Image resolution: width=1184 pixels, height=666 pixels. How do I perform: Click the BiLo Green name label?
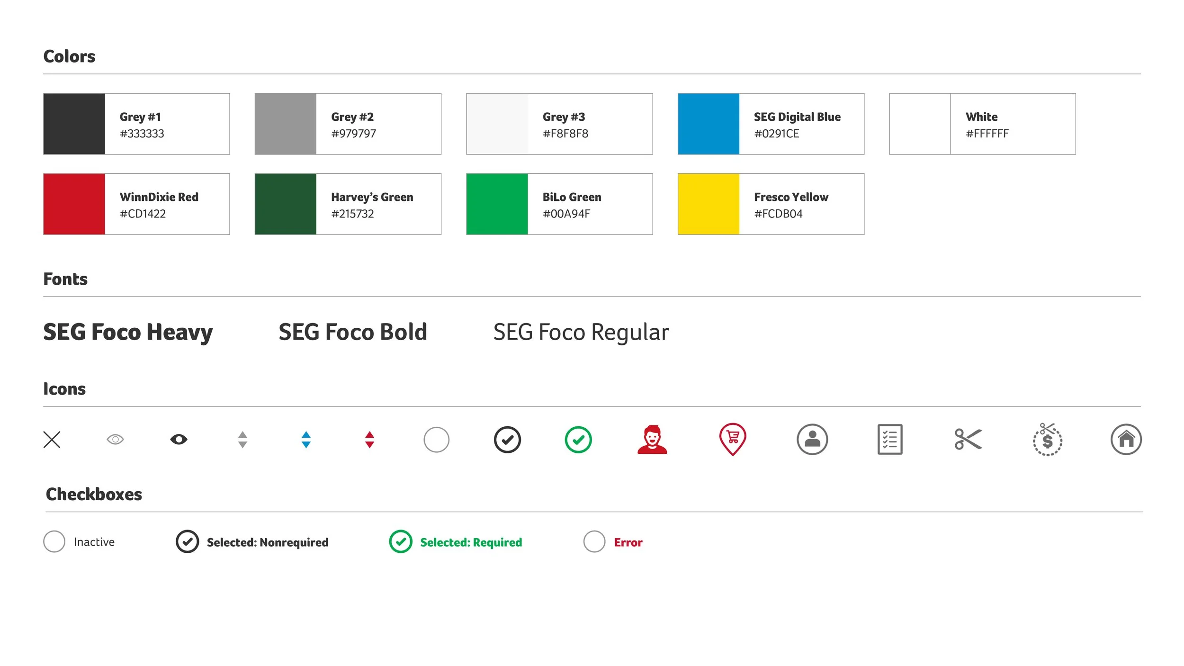click(572, 197)
